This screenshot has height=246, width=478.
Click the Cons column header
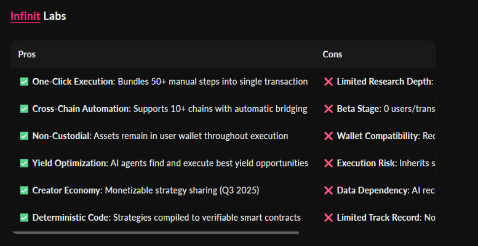pyautogui.click(x=332, y=54)
